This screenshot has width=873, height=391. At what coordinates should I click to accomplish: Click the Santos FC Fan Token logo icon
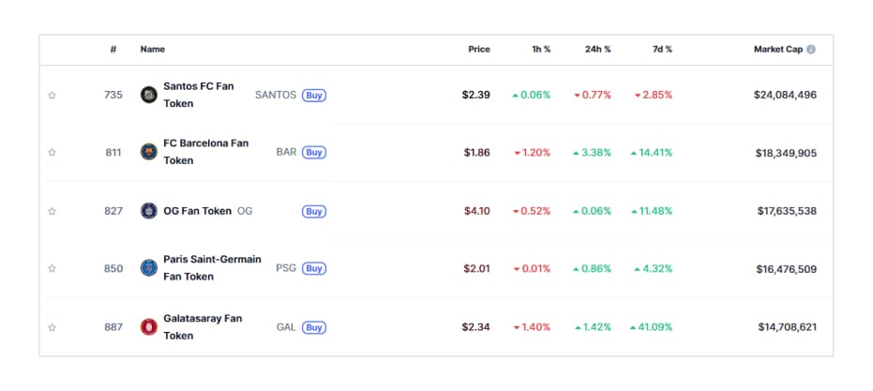(148, 95)
